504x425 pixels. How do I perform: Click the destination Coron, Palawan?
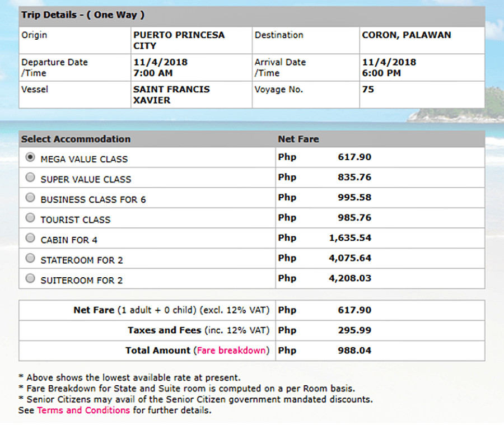(x=406, y=35)
